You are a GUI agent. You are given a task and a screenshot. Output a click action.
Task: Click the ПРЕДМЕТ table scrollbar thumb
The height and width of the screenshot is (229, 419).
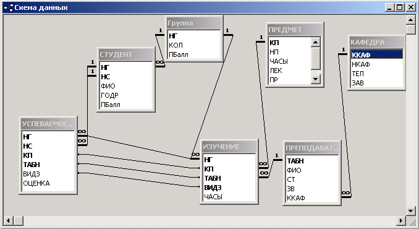(316, 58)
